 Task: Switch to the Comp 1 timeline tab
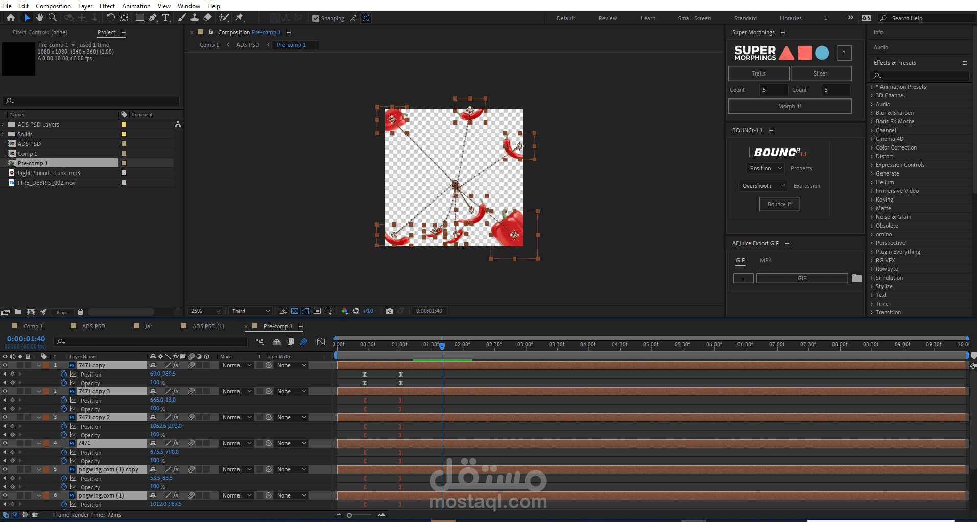(33, 326)
